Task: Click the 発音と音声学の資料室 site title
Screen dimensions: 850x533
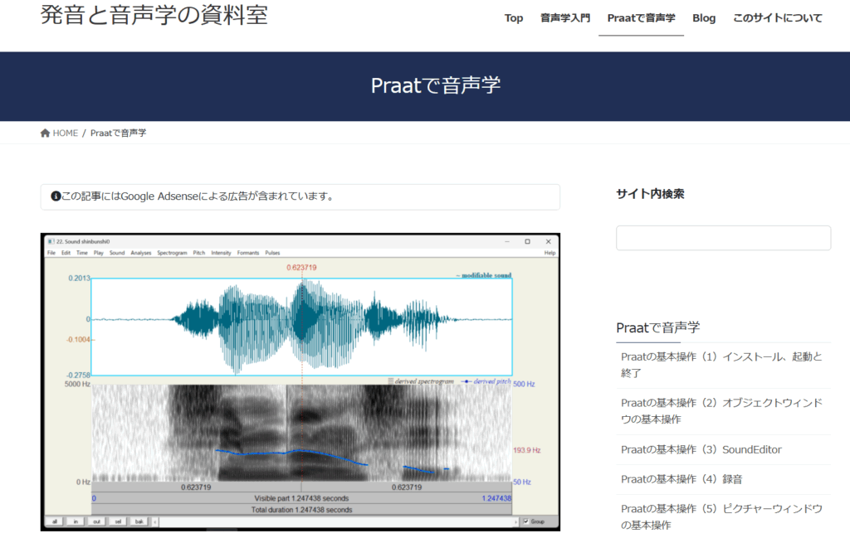Action: point(154,15)
